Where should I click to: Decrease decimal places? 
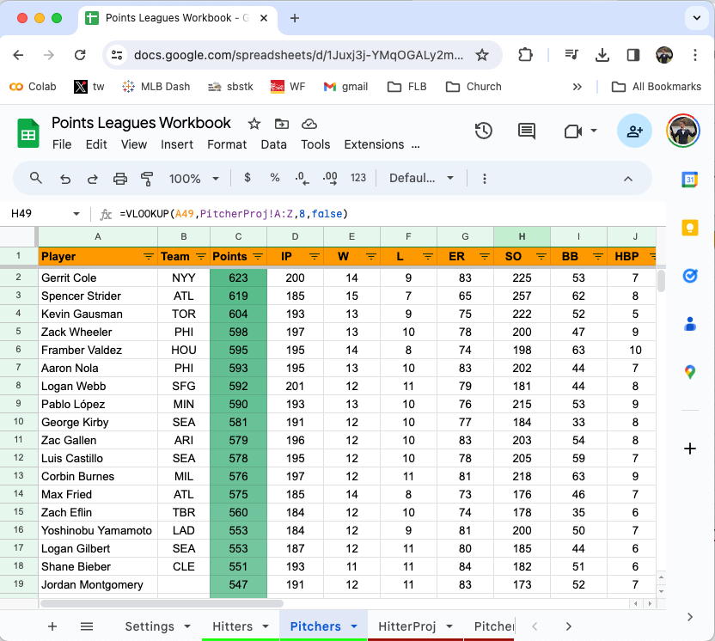[302, 178]
